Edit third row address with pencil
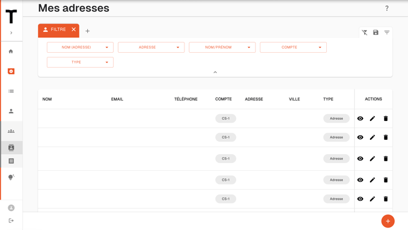The image size is (408, 230). pyautogui.click(x=372, y=158)
